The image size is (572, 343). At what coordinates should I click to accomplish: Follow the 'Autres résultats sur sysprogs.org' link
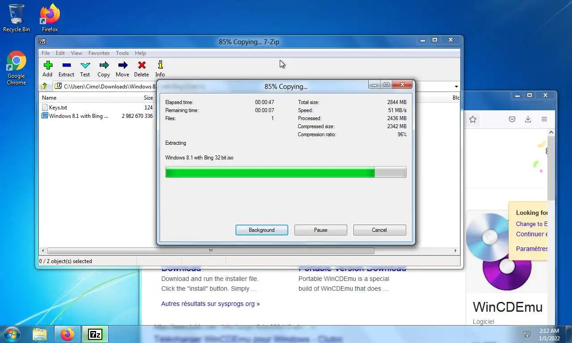(x=210, y=304)
